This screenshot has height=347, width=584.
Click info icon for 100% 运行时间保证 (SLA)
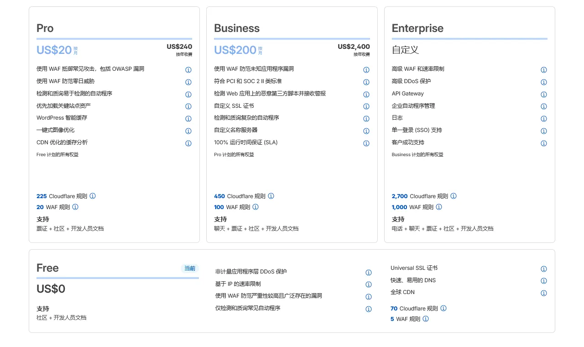coord(366,143)
